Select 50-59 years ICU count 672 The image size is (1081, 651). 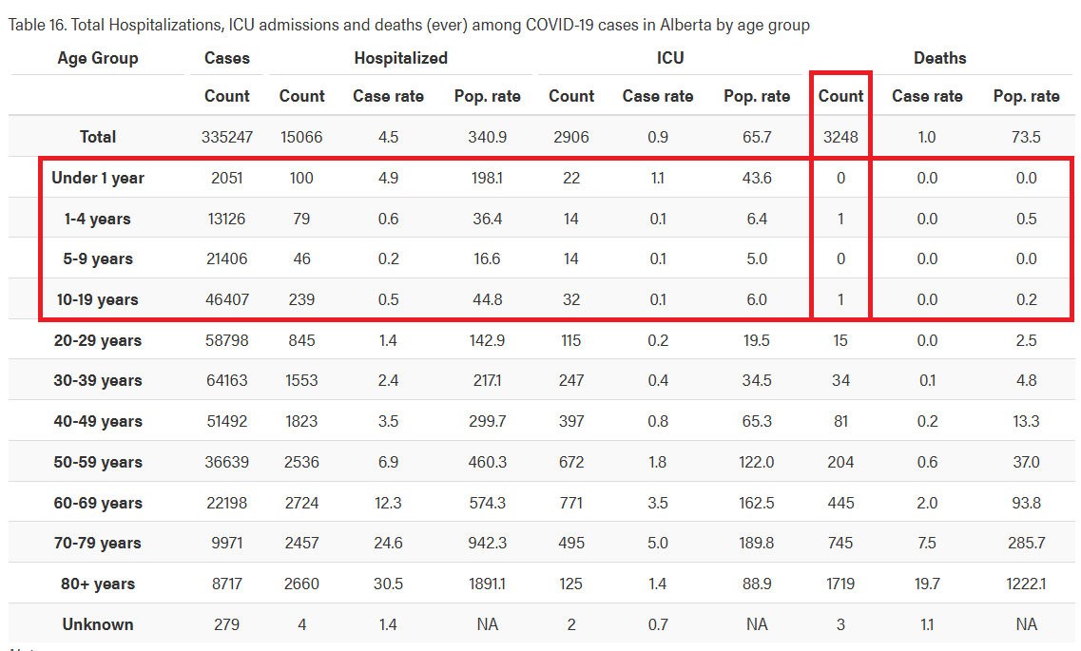(x=570, y=462)
